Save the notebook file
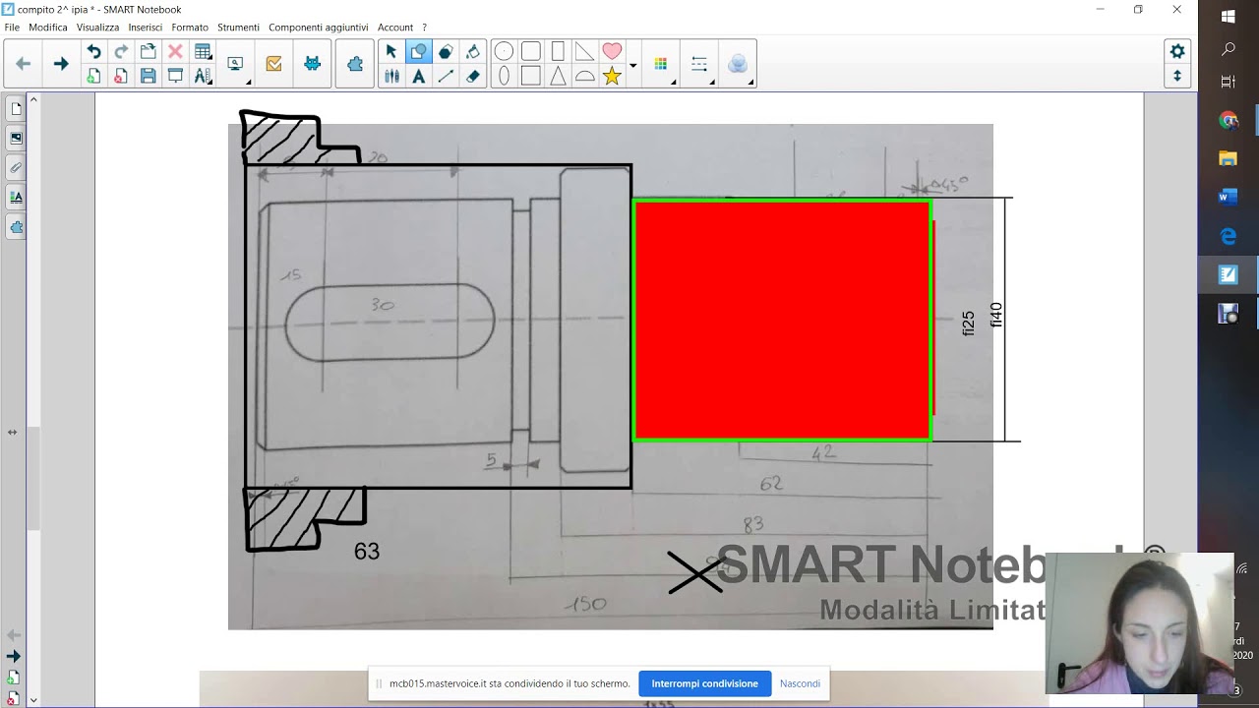1259x708 pixels. click(x=149, y=76)
